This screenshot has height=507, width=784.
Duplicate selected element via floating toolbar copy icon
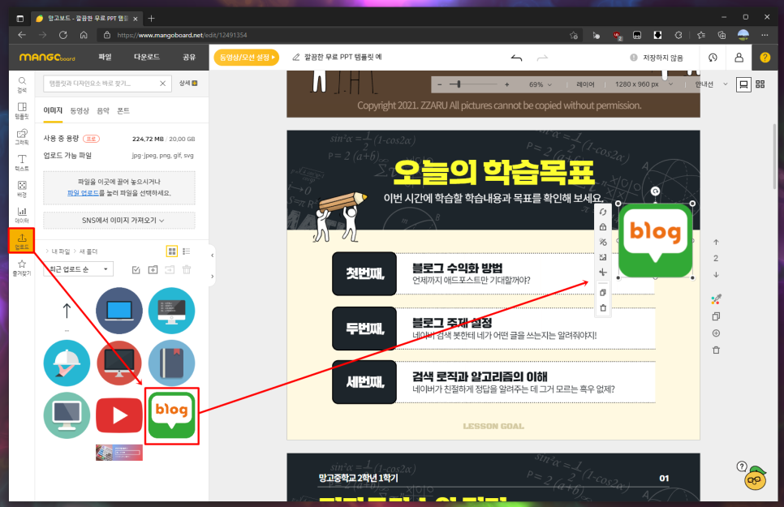(x=603, y=293)
